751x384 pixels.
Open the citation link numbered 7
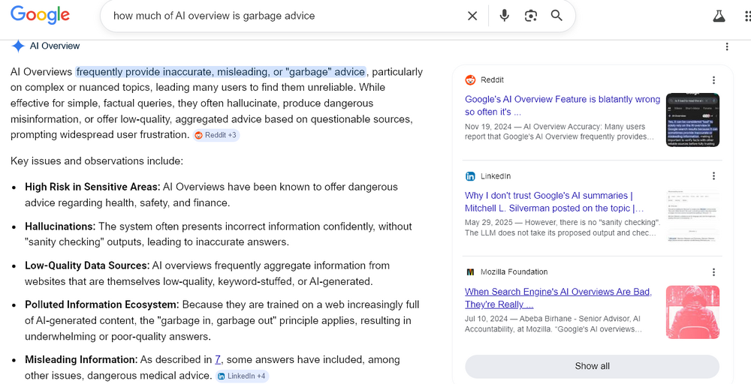pyautogui.click(x=218, y=359)
